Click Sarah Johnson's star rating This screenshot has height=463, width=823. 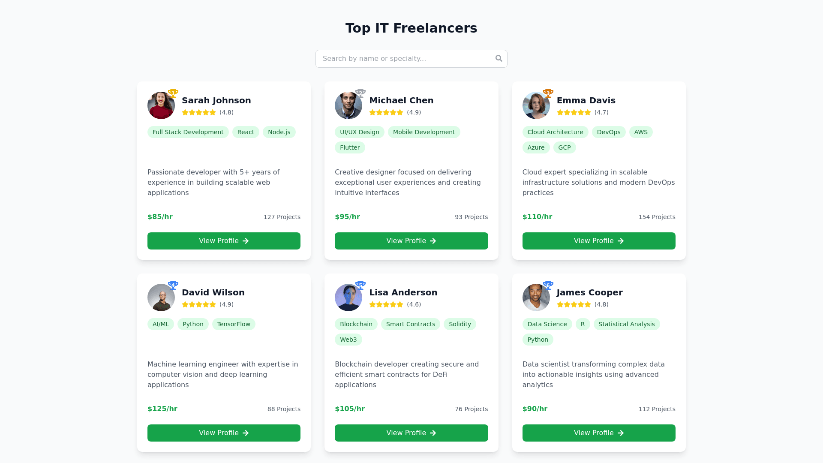click(x=199, y=112)
